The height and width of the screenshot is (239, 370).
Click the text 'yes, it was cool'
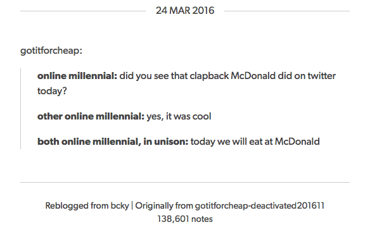(x=179, y=116)
